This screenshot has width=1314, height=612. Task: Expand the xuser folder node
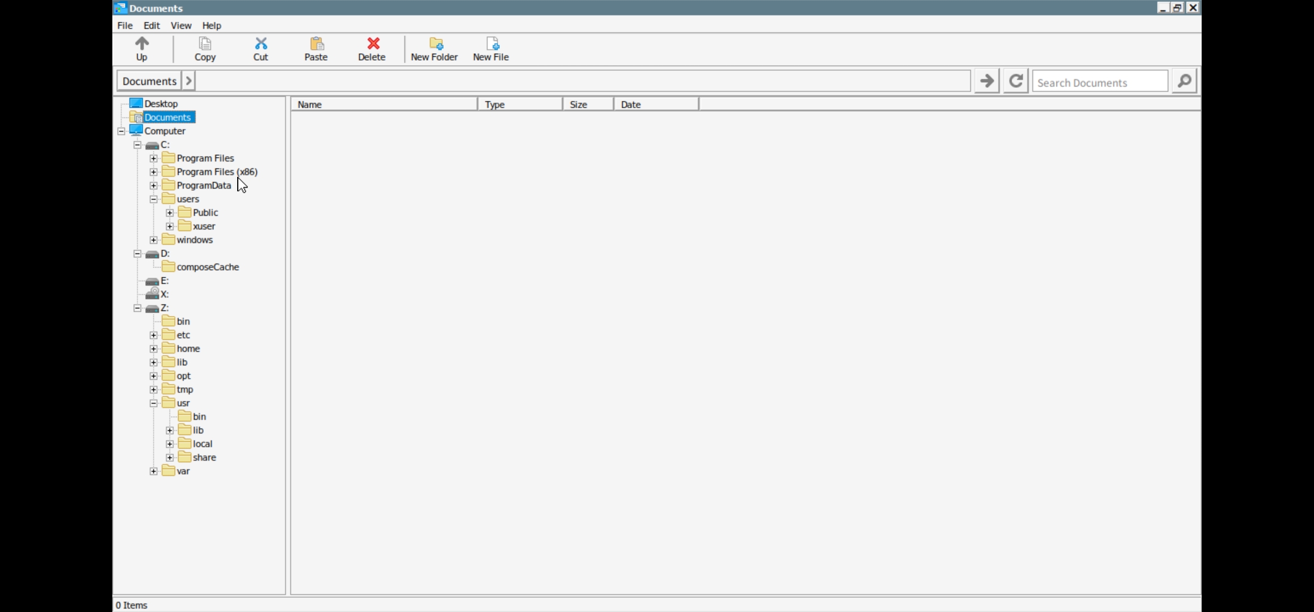tap(170, 226)
